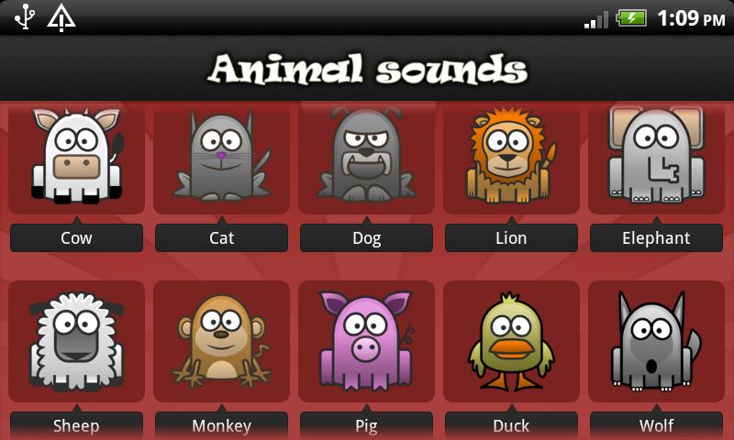The width and height of the screenshot is (734, 440).
Task: Choose the Lion label button
Action: [x=511, y=238]
